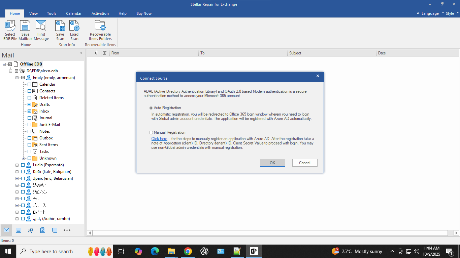Open Google Chrome from the taskbar
The height and width of the screenshot is (258, 460).
pyautogui.click(x=188, y=251)
